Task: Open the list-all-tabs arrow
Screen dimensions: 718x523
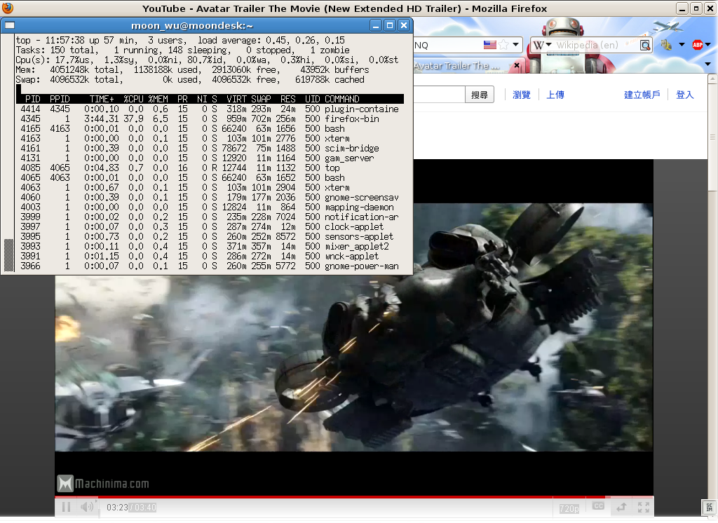Action: (708, 64)
